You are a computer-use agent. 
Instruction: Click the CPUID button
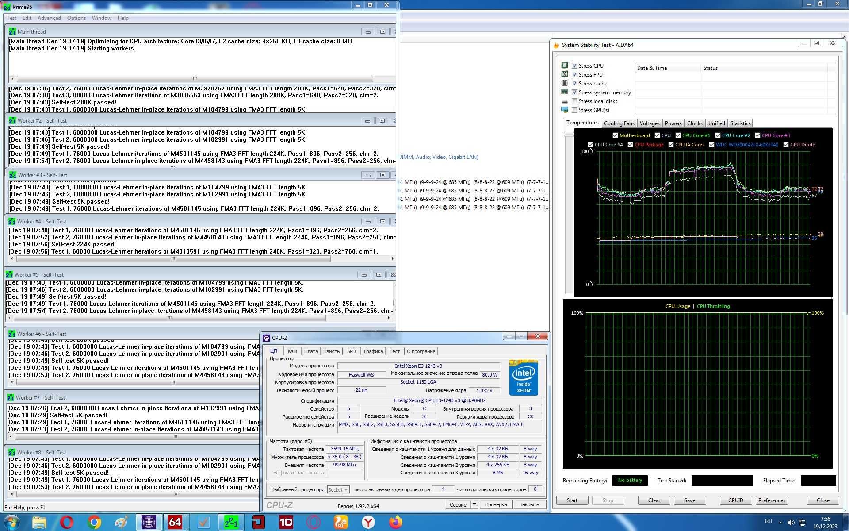pyautogui.click(x=735, y=500)
